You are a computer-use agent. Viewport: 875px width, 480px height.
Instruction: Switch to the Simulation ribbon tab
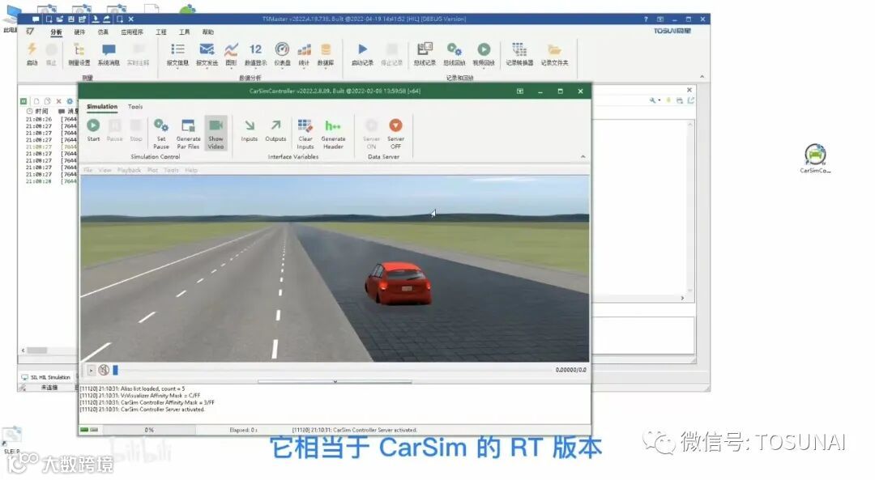pyautogui.click(x=101, y=107)
